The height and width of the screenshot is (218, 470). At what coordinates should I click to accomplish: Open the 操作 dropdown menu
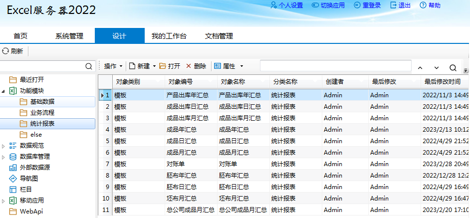(113, 66)
